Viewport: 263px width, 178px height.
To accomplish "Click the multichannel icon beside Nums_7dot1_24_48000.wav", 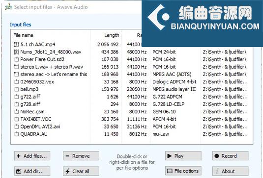I will 16,52.
